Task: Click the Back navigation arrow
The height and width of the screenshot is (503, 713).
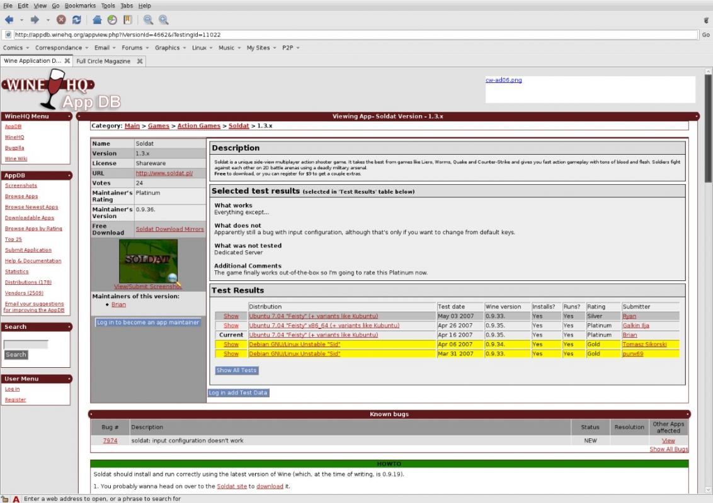Action: click(9, 20)
